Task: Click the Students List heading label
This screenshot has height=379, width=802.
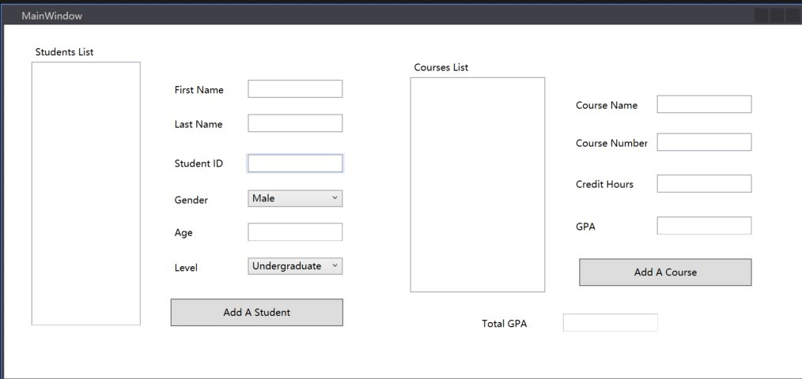Action: click(64, 52)
